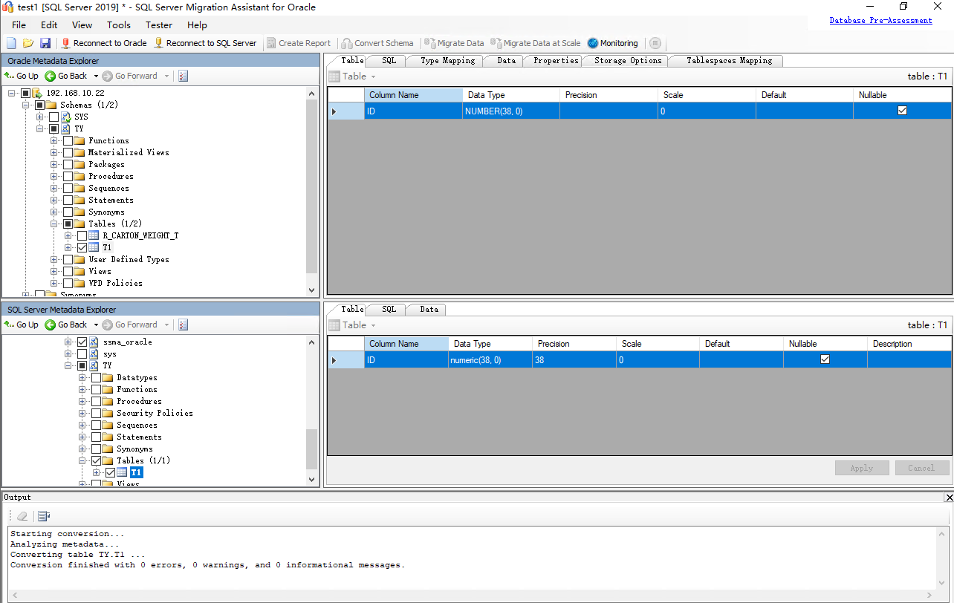Click Migrate Data at Scale
Image resolution: width=954 pixels, height=603 pixels.
coord(536,43)
